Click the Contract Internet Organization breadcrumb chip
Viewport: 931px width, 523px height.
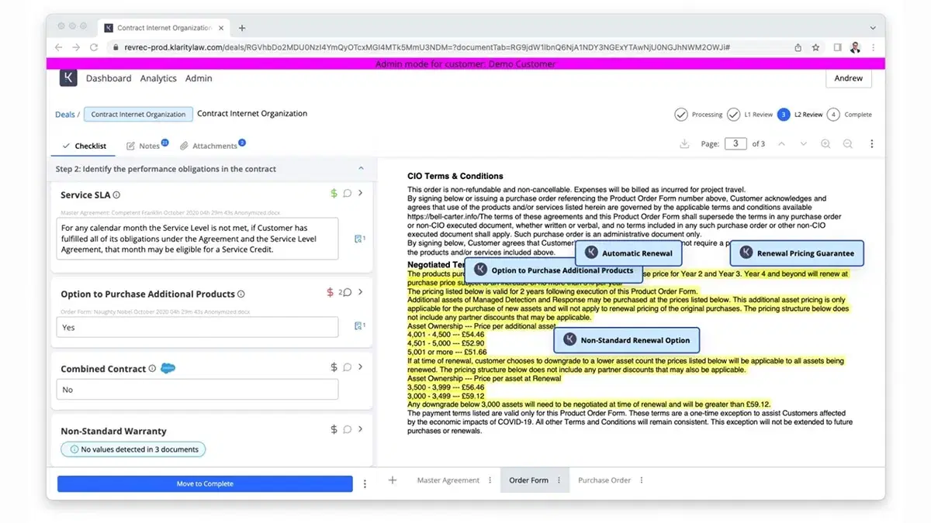(138, 115)
